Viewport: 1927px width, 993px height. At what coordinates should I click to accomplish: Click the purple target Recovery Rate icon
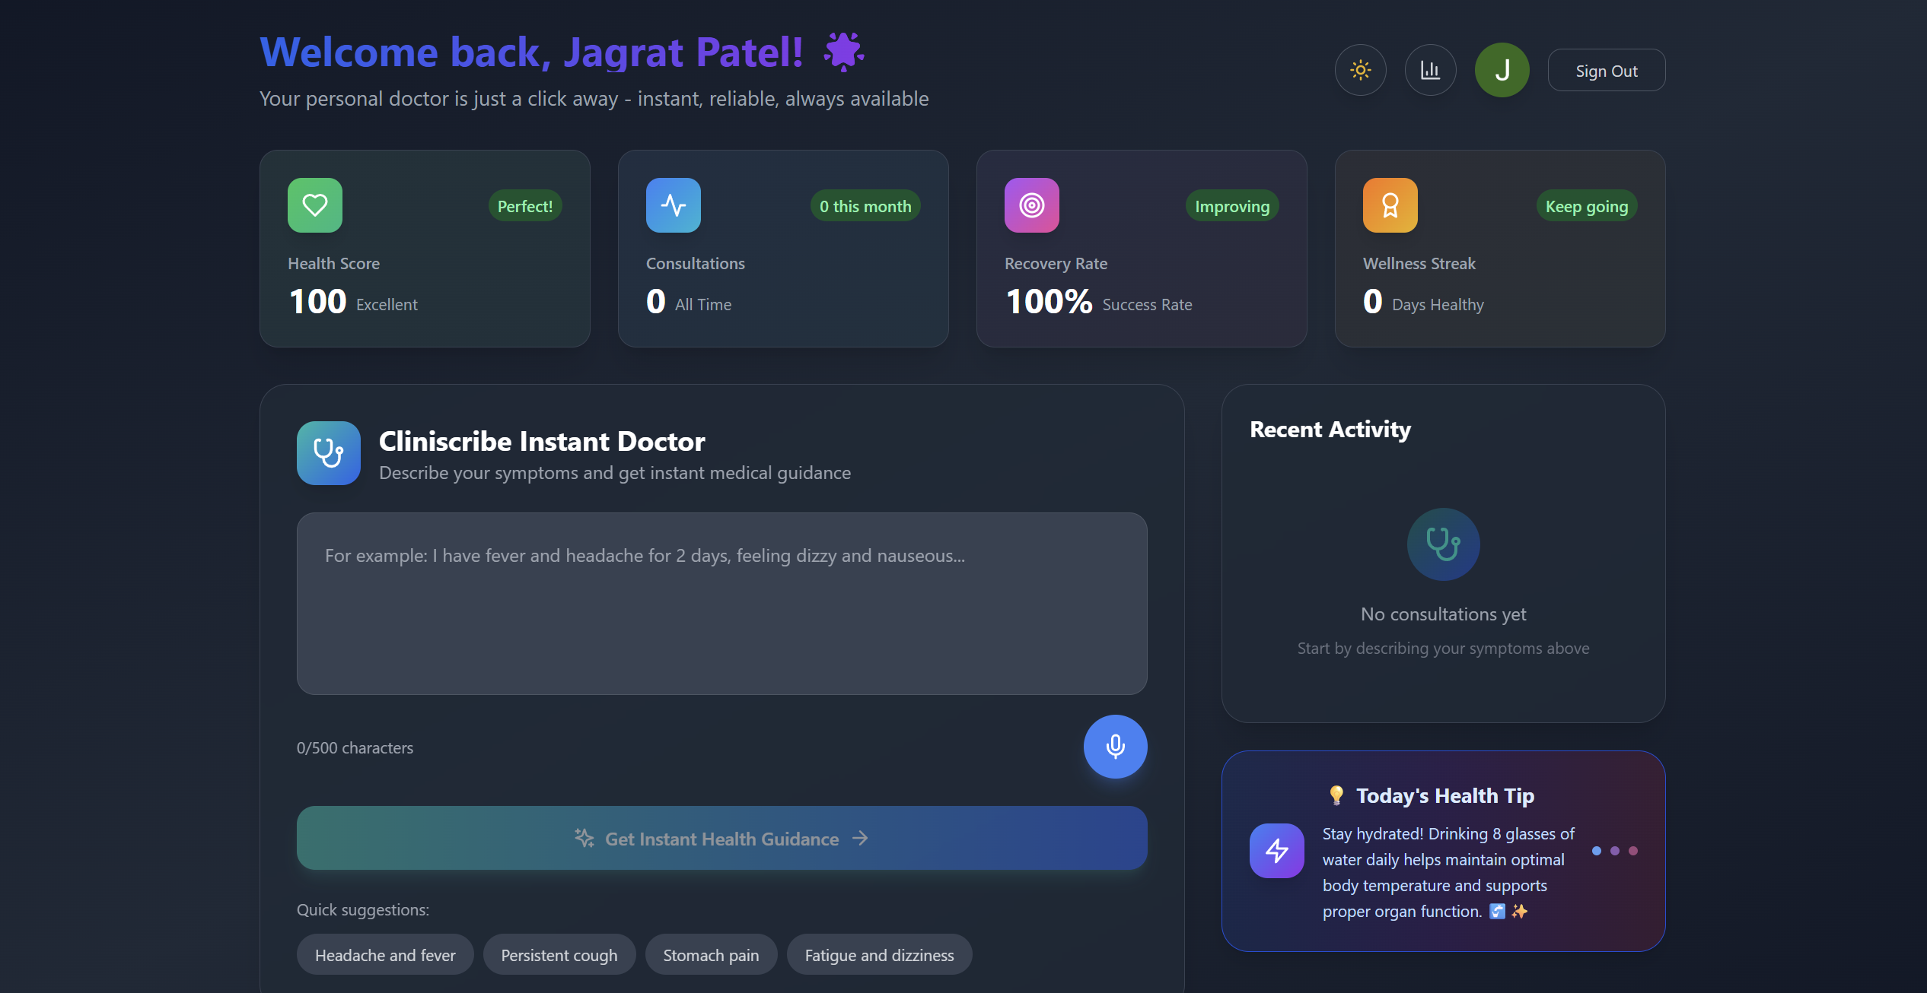(1032, 205)
